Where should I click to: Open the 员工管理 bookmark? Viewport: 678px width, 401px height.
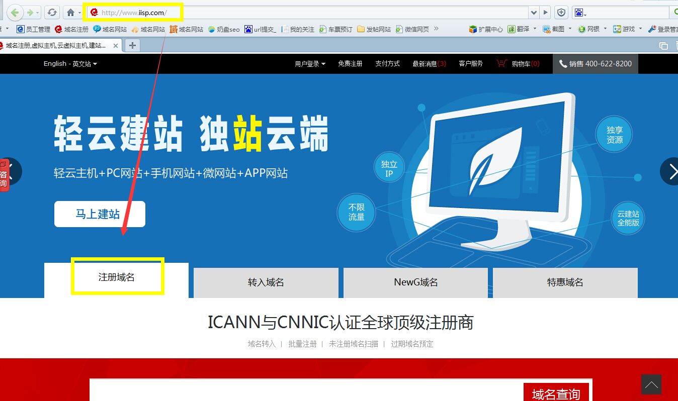pyautogui.click(x=34, y=29)
